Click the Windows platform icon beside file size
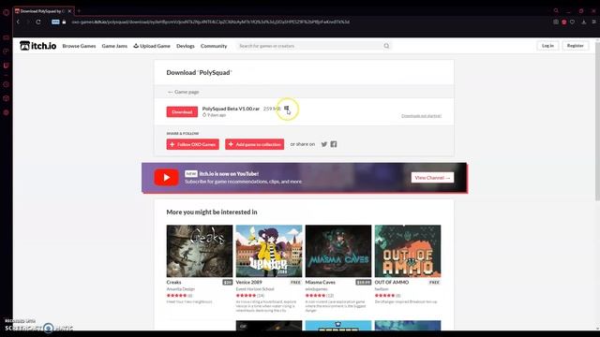 pos(286,109)
